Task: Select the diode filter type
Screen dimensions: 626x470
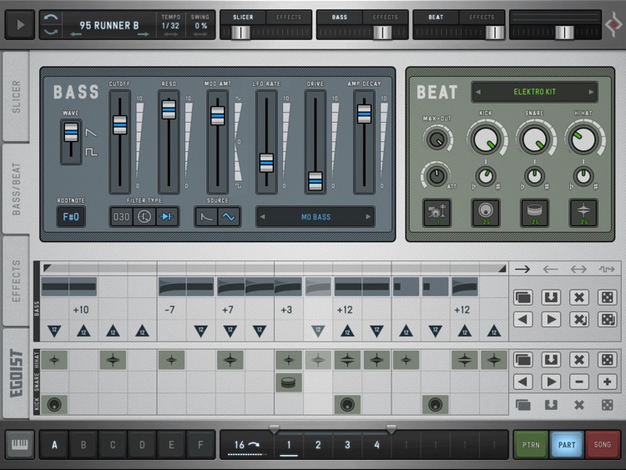Action: pos(167,217)
